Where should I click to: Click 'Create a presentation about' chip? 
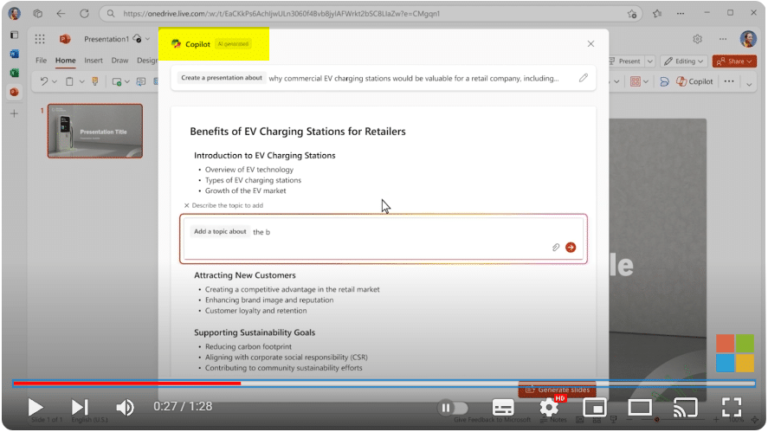pos(222,78)
